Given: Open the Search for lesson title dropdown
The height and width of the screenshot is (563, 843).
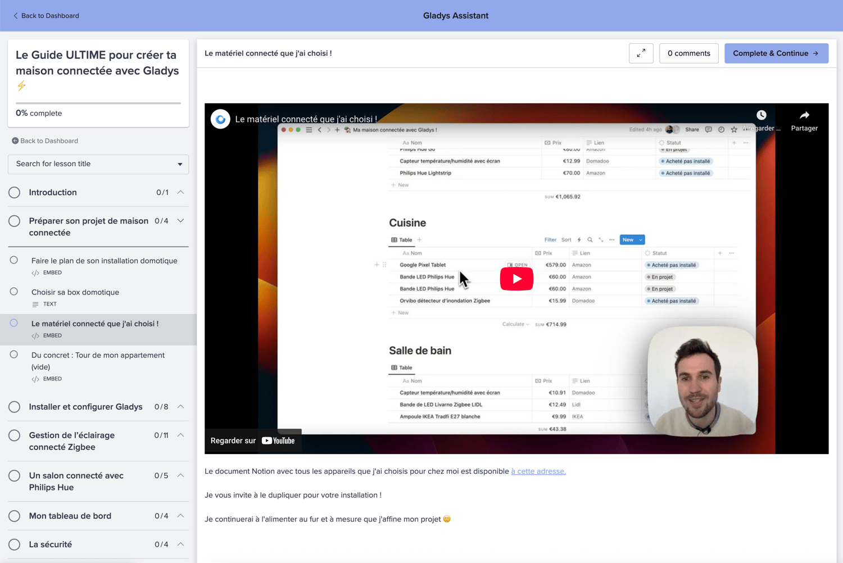Looking at the screenshot, I should 98,164.
